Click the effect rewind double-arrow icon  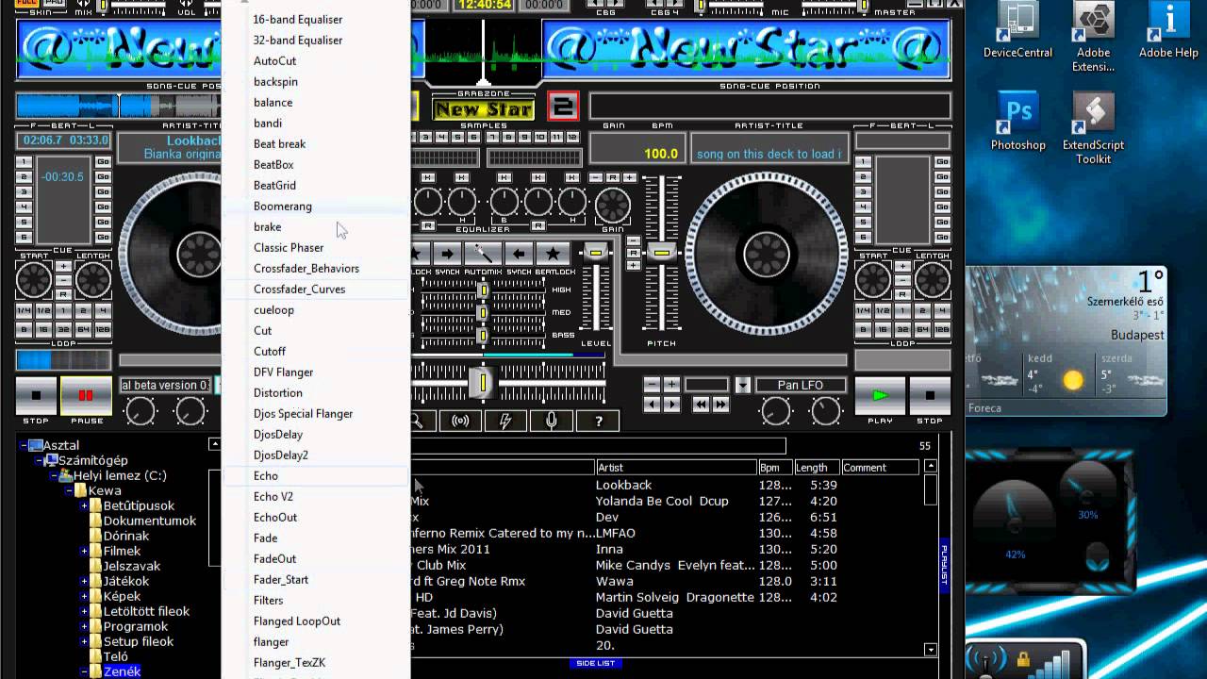click(x=701, y=405)
